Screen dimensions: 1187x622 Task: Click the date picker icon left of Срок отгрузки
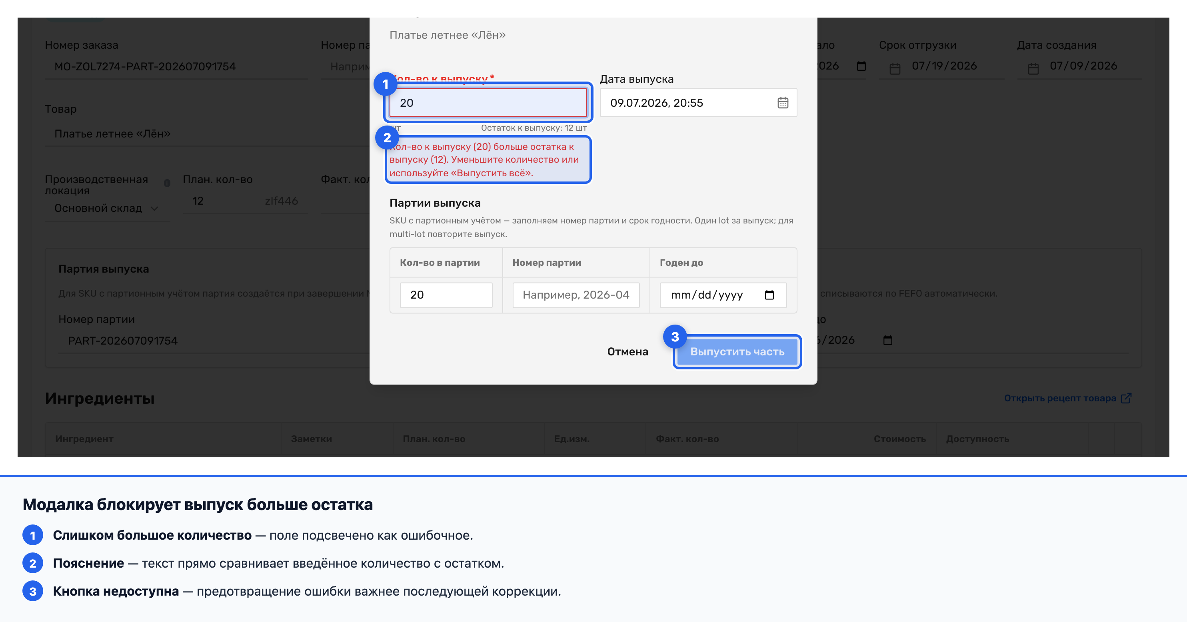pyautogui.click(x=894, y=69)
